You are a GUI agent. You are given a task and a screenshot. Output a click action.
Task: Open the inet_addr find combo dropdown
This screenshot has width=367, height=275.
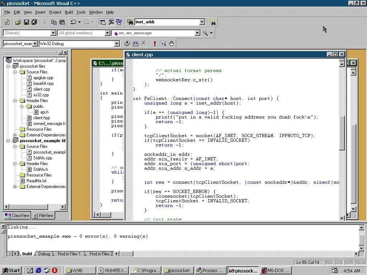pos(202,22)
